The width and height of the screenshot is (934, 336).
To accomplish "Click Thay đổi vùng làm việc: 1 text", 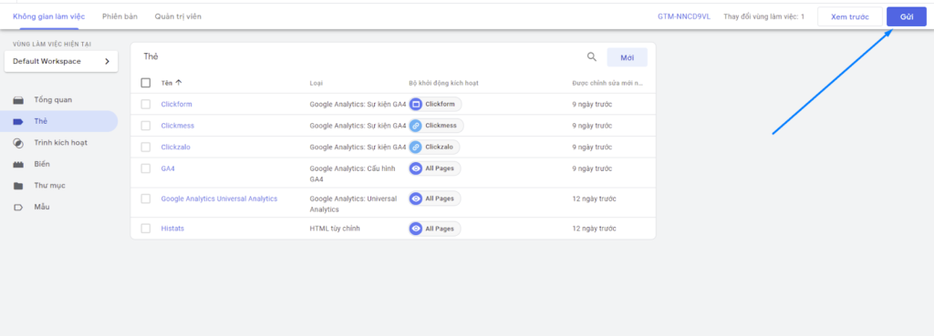I will tap(763, 16).
